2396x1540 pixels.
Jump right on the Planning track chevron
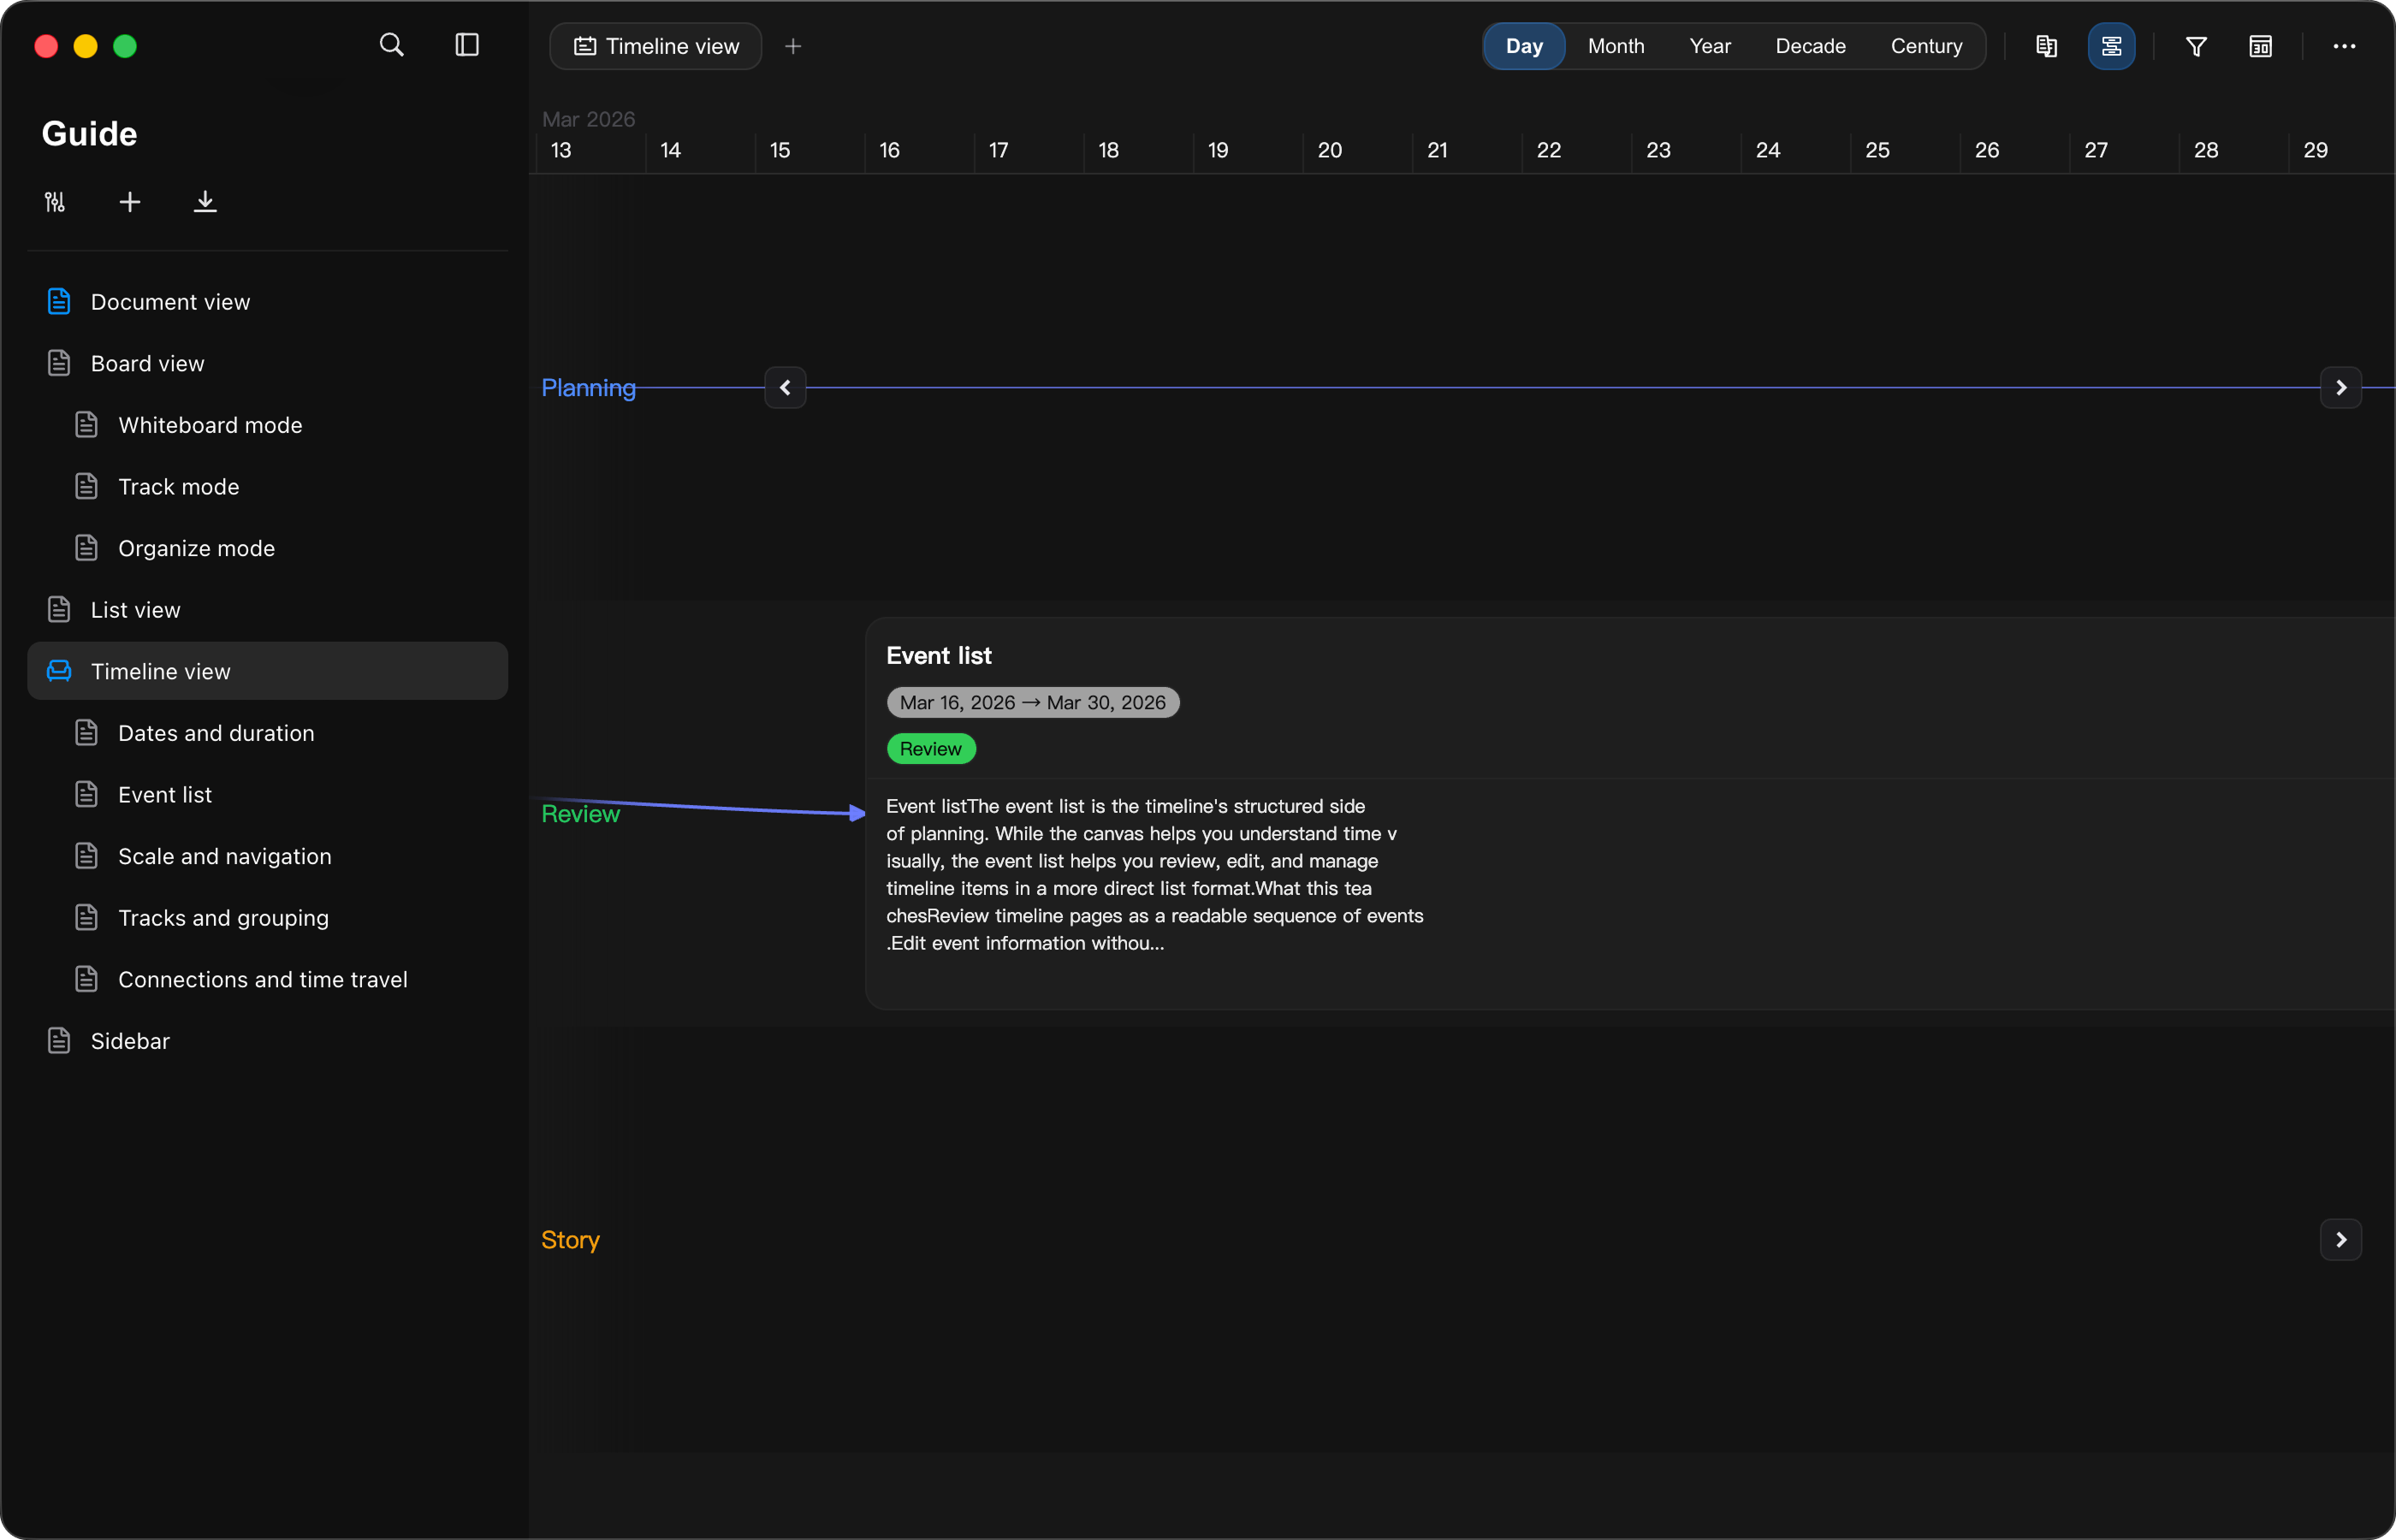coord(2340,387)
